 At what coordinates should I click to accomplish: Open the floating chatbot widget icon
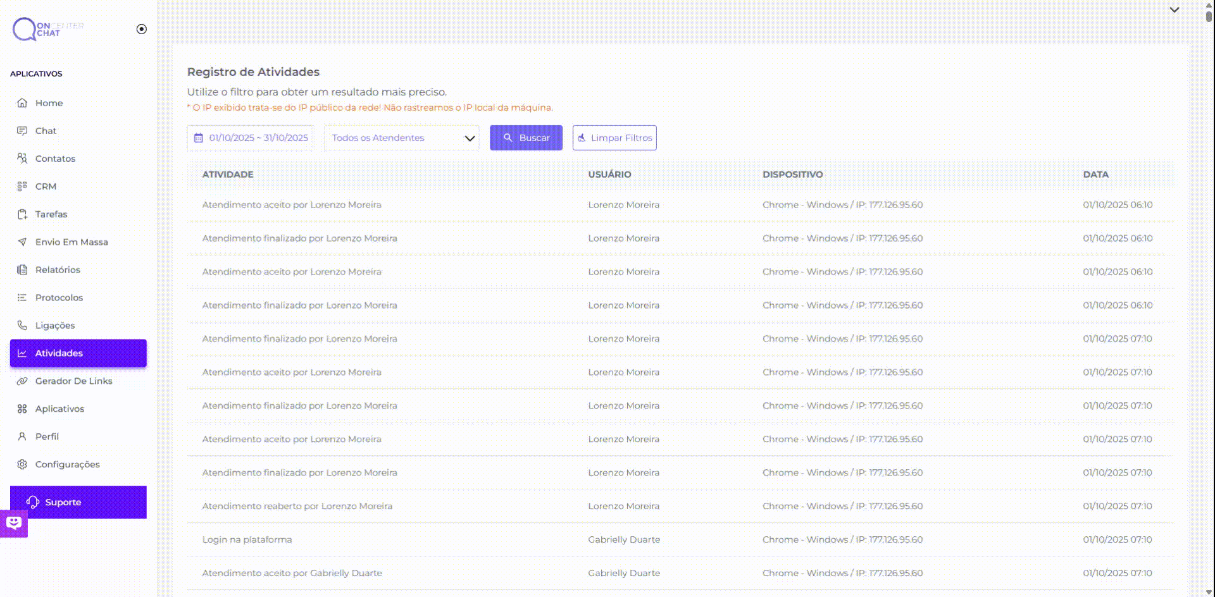pos(14,523)
